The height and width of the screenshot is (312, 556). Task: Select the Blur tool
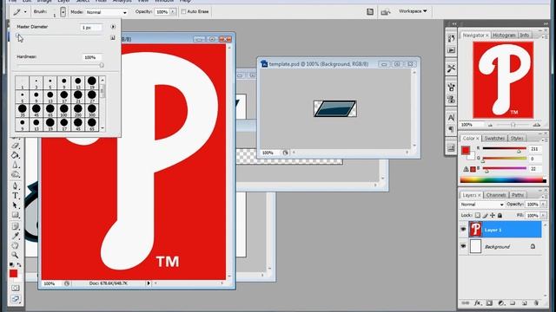[x=15, y=165]
